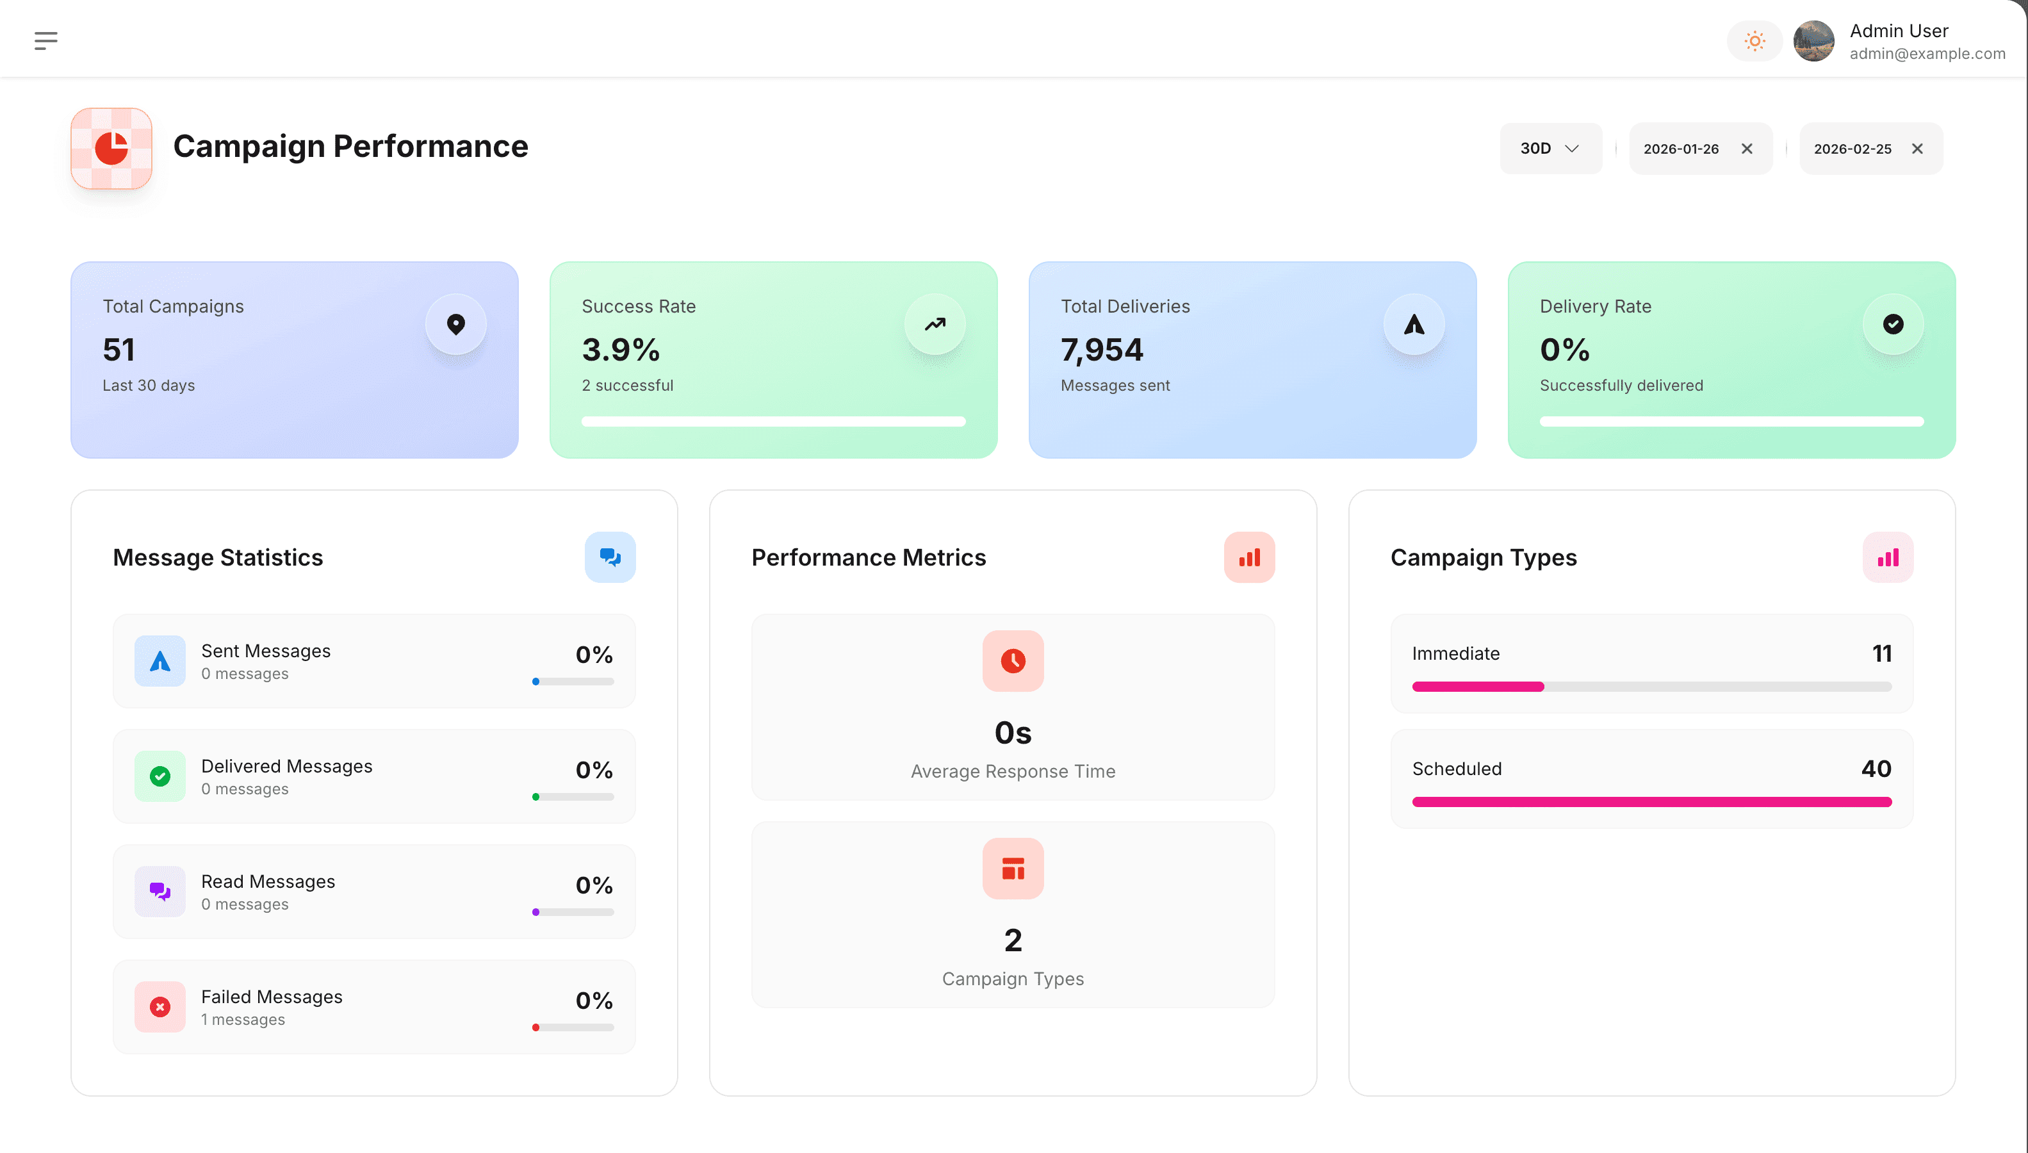Click the bar chart icon in Performance Metrics
The image size is (2028, 1153).
coord(1249,557)
